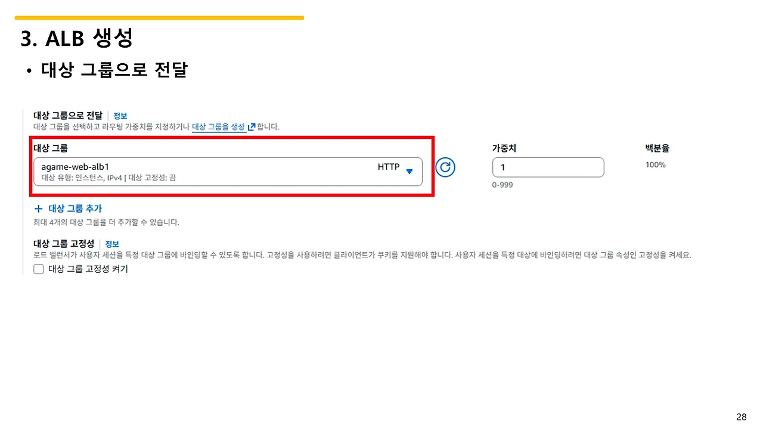The image size is (763, 429).
Task: Click the 0-999 range hint below 가중치
Action: click(x=502, y=185)
